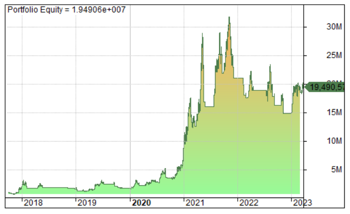Viewport: 350px width, 214px height.
Task: Click the equity low point in late 2022
Action: [x=287, y=113]
